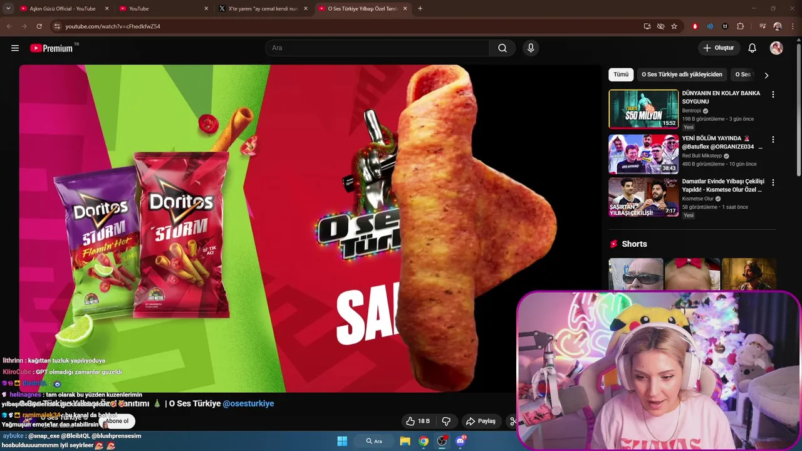Open blue sound waves extension
This screenshot has height=451, width=802.
(710, 26)
